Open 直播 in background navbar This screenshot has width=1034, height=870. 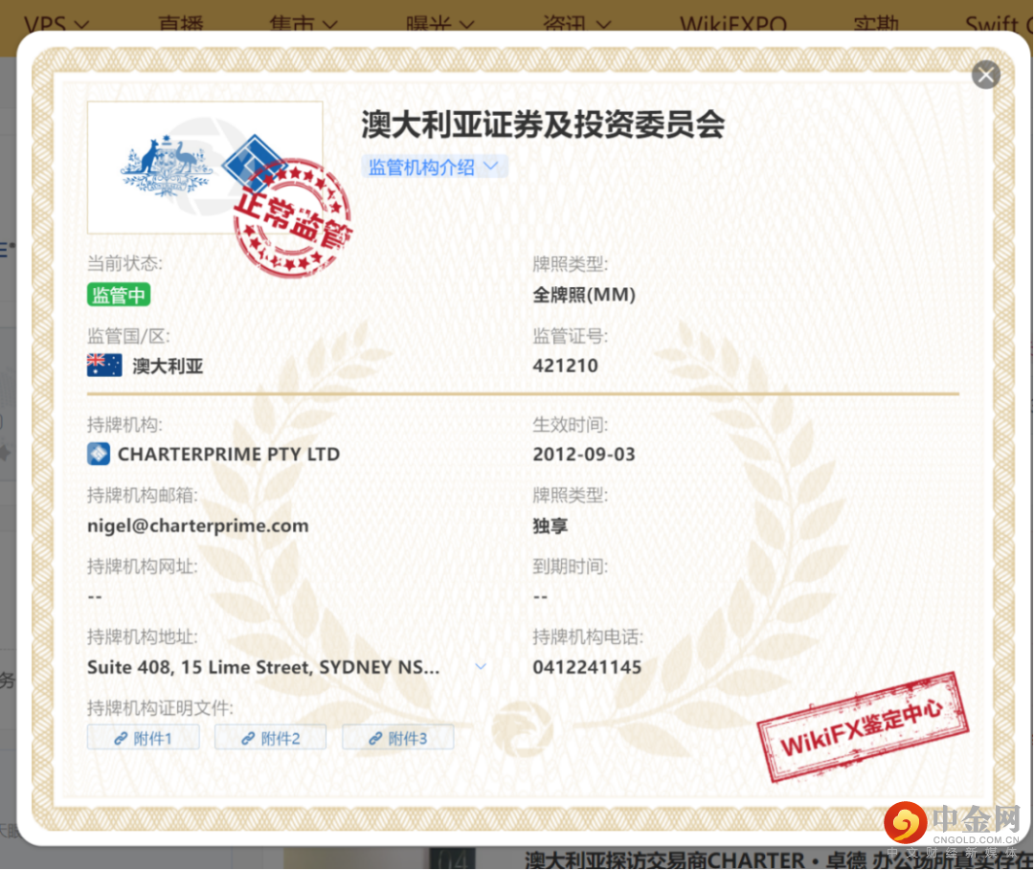(181, 24)
